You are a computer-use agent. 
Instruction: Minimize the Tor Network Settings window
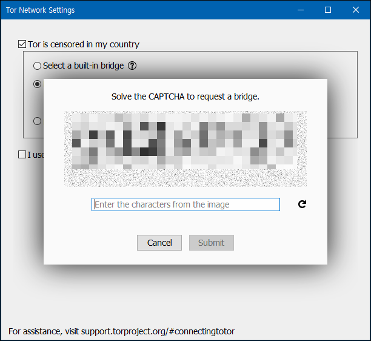(301, 10)
